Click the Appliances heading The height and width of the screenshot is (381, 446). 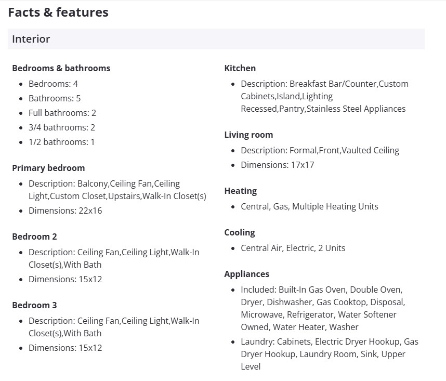tap(246, 274)
